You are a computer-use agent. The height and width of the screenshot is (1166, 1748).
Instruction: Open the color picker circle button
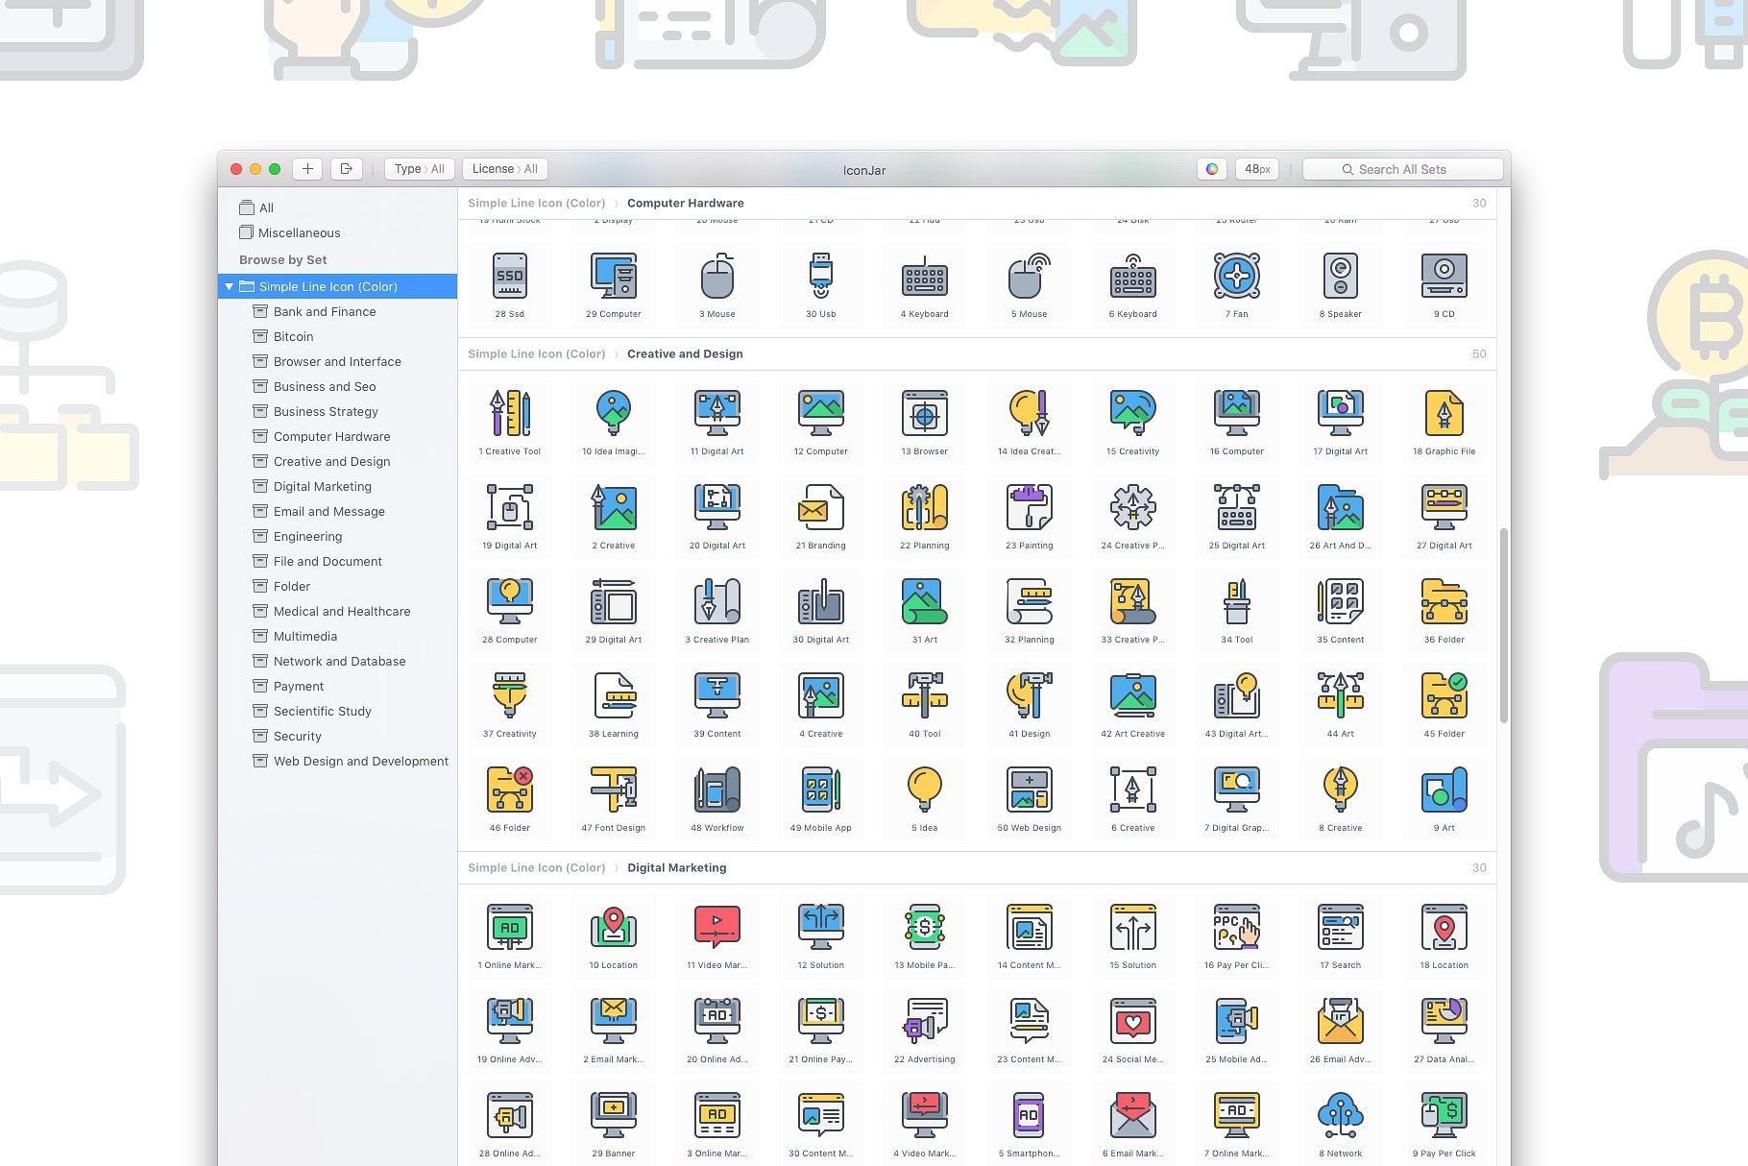[x=1212, y=169]
